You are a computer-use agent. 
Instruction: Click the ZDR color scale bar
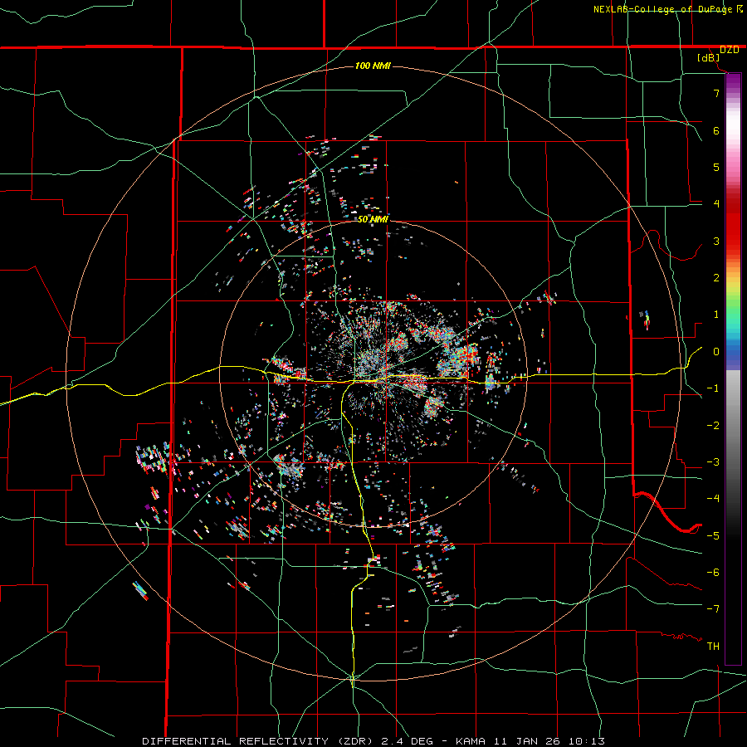(x=733, y=369)
